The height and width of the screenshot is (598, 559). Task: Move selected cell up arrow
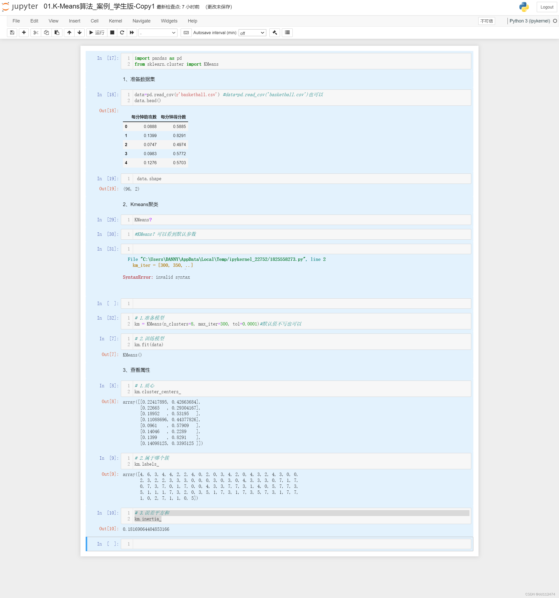point(69,33)
